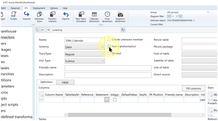Open the Imports list
The image size is (218, 121).
click(x=26, y=16)
